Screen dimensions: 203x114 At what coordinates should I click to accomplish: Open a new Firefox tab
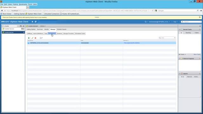coord(28,7)
